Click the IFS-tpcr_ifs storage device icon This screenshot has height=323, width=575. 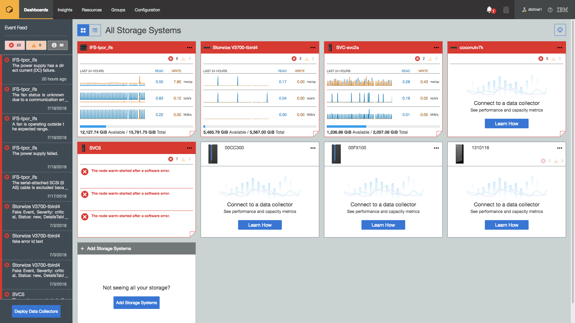pos(84,48)
